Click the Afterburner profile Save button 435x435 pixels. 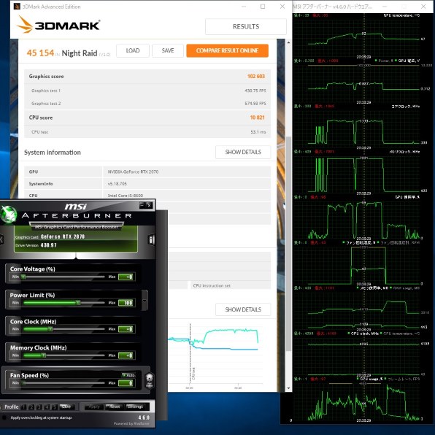pos(67,407)
